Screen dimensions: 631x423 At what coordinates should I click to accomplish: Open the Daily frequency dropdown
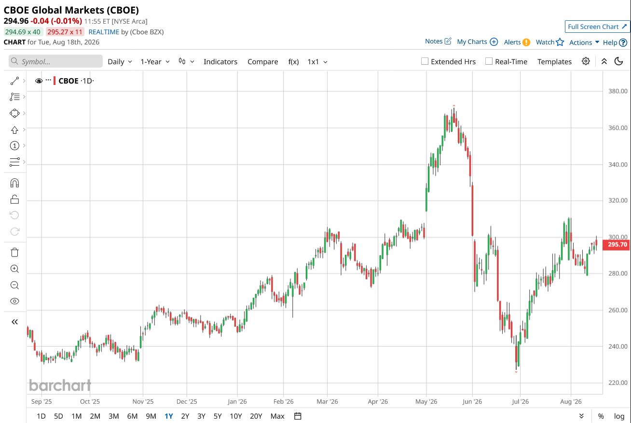tap(120, 61)
